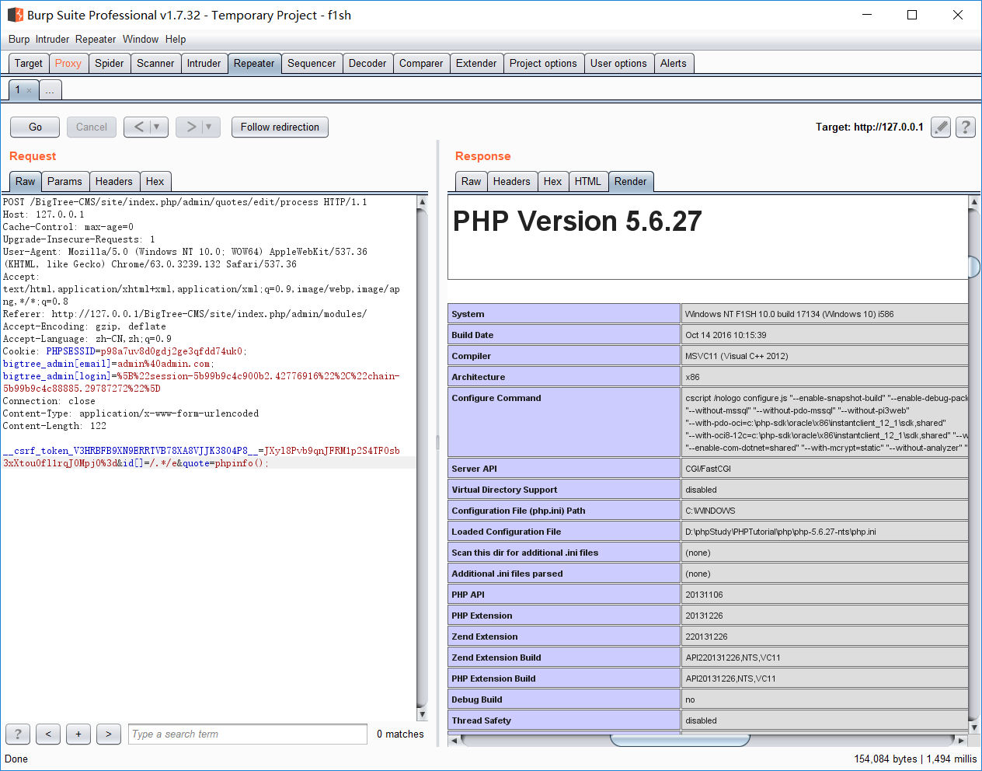The height and width of the screenshot is (771, 982).
Task: Switch to the Decoder tab
Action: click(x=367, y=64)
